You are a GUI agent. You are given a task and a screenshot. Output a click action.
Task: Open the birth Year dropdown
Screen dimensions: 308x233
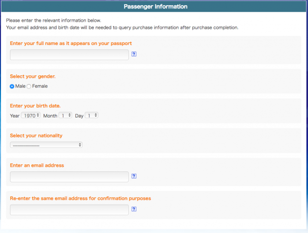pyautogui.click(x=31, y=116)
